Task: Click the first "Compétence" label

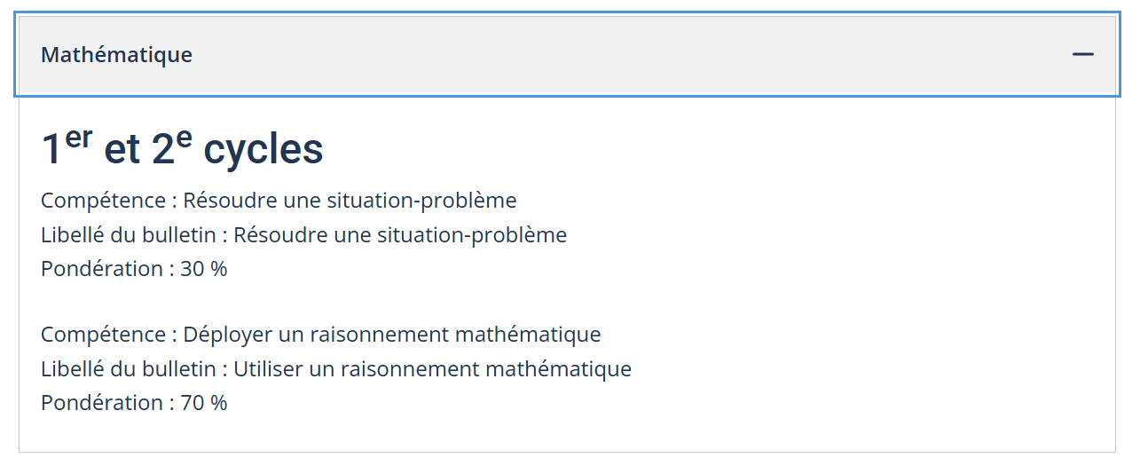Action: pyautogui.click(x=103, y=201)
